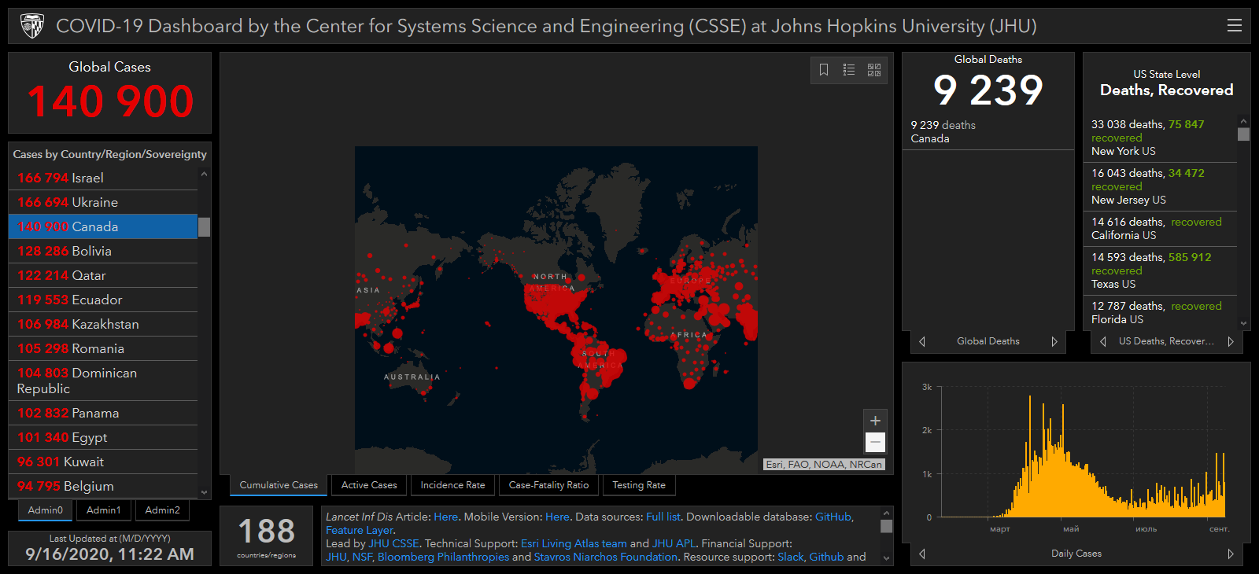Switch to Active Cases tab
Screen dimensions: 1259x574
pos(369,485)
